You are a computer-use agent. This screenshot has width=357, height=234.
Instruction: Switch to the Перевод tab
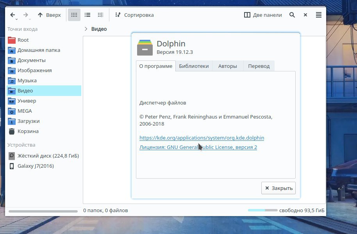pos(259,66)
